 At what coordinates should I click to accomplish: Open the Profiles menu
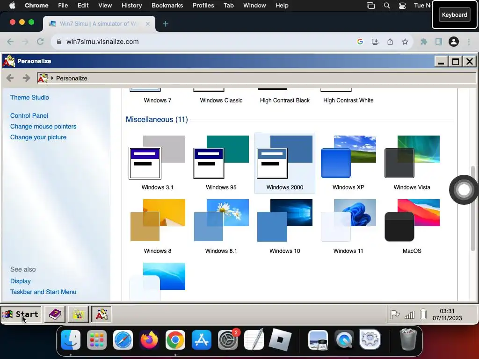point(203,6)
